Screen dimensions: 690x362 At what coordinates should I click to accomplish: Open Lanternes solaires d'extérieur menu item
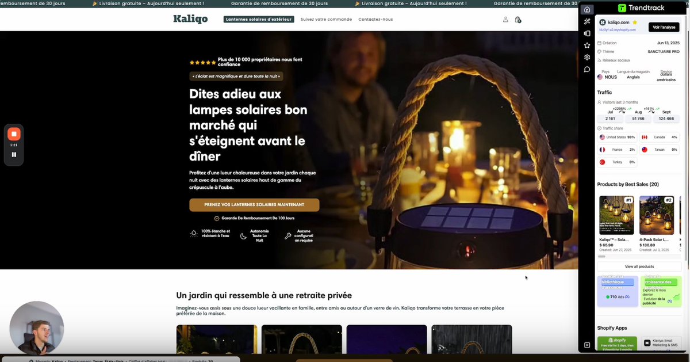[259, 19]
